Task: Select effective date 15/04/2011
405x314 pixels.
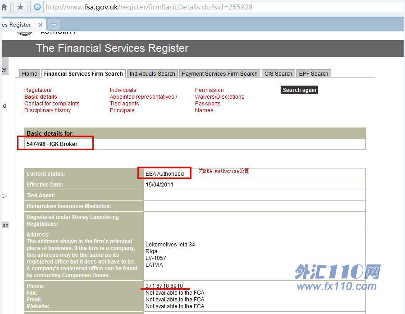Action: [159, 184]
